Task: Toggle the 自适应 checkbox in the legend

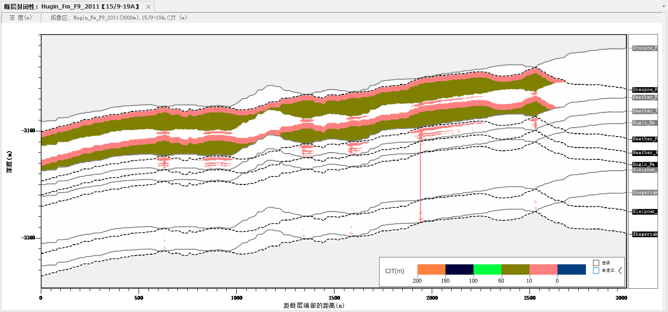Action: pyautogui.click(x=596, y=271)
